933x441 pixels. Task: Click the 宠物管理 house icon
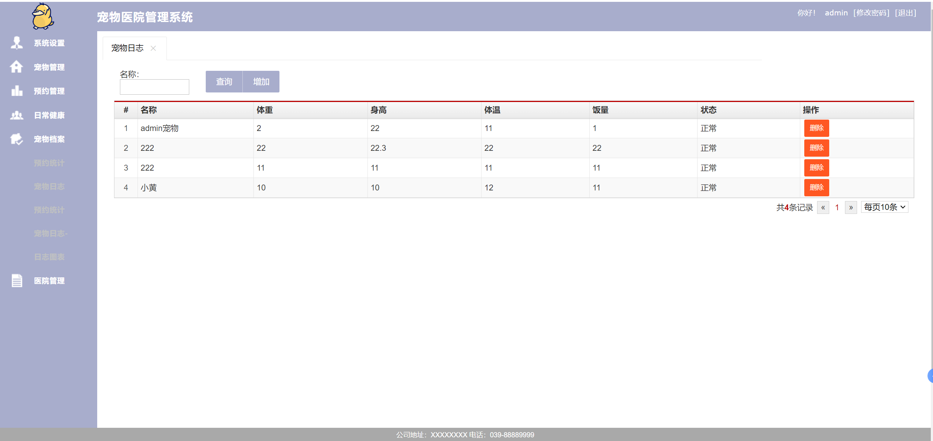point(17,67)
